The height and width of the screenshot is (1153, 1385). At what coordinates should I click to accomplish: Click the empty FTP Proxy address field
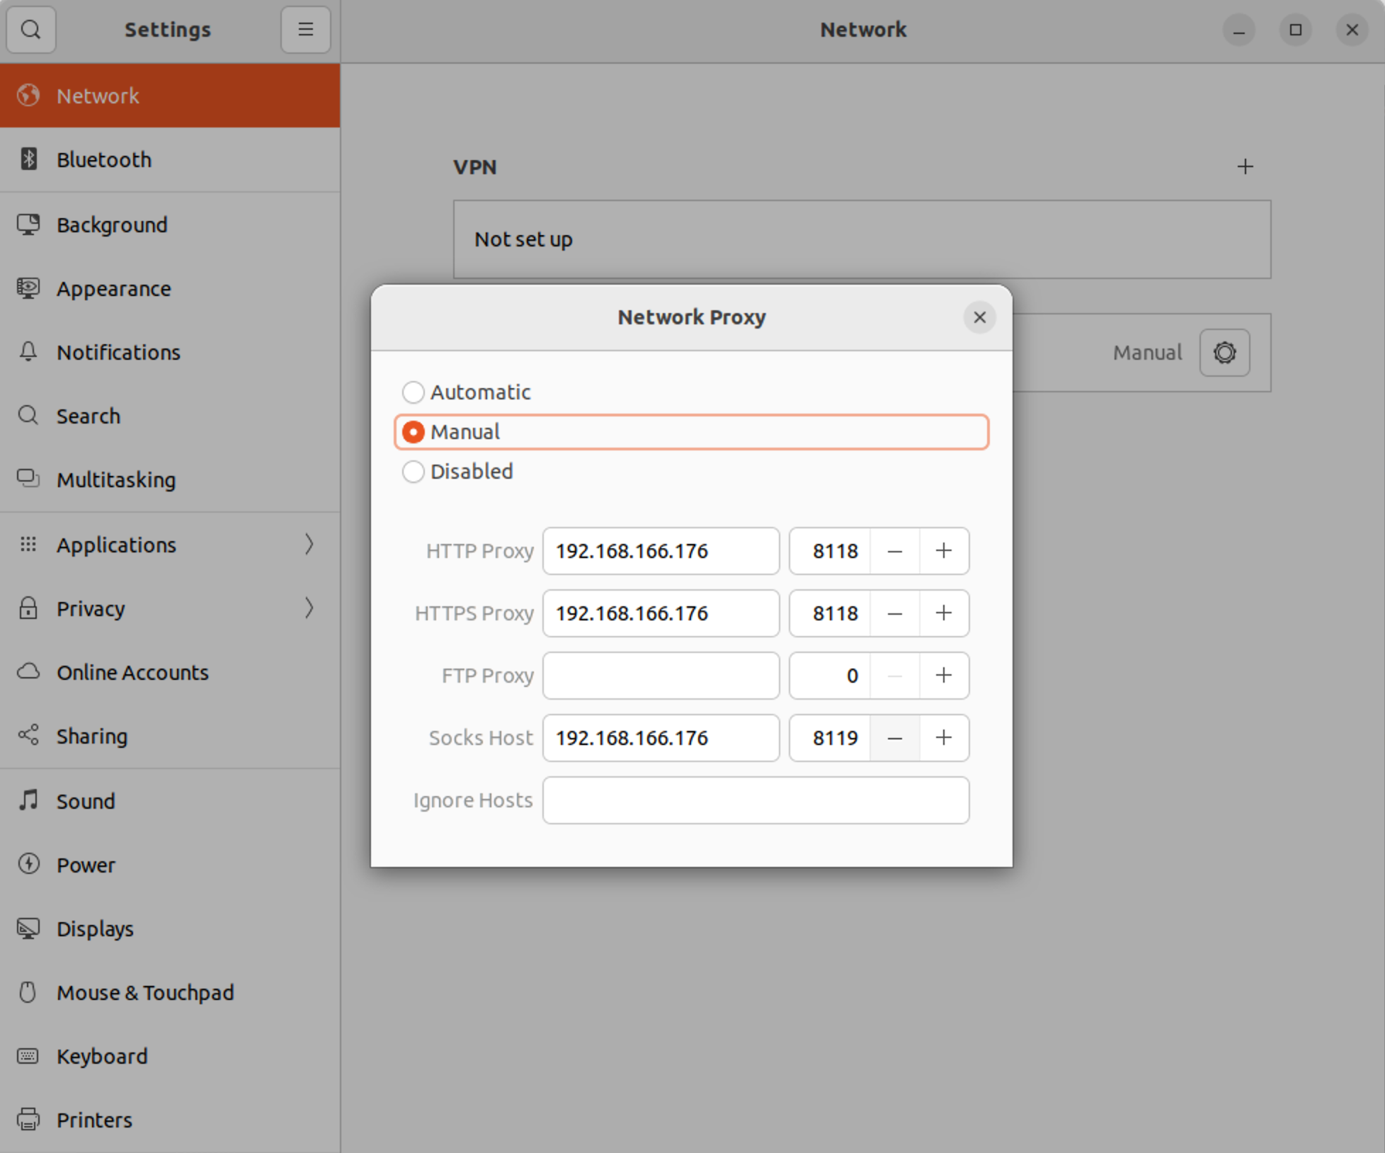(x=661, y=676)
